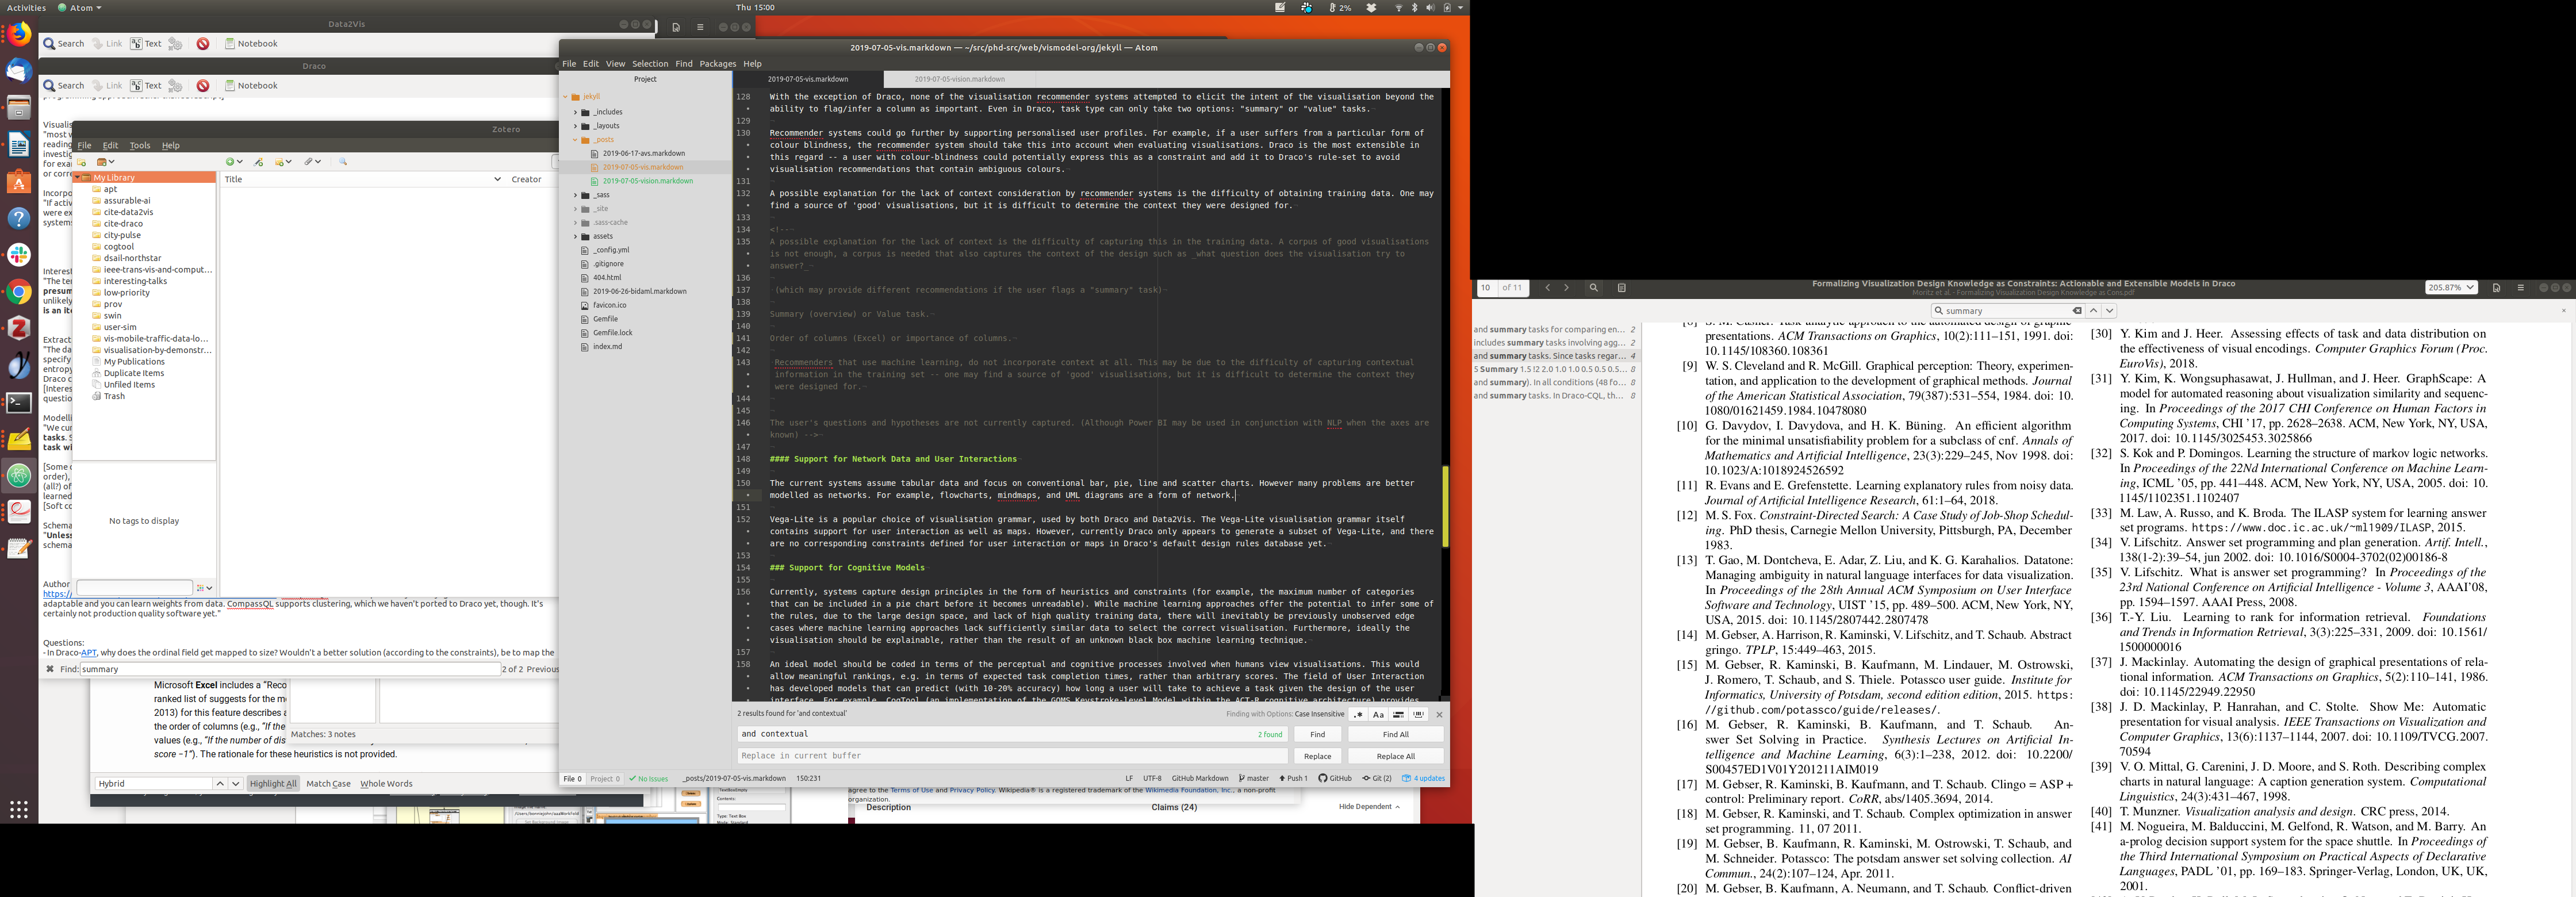The height and width of the screenshot is (897, 2576).
Task: Click the Find All button
Action: pyautogui.click(x=1395, y=734)
